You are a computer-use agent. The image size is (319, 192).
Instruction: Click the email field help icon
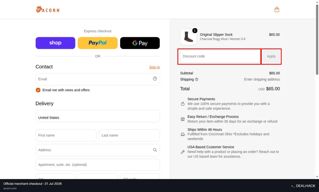point(155,79)
